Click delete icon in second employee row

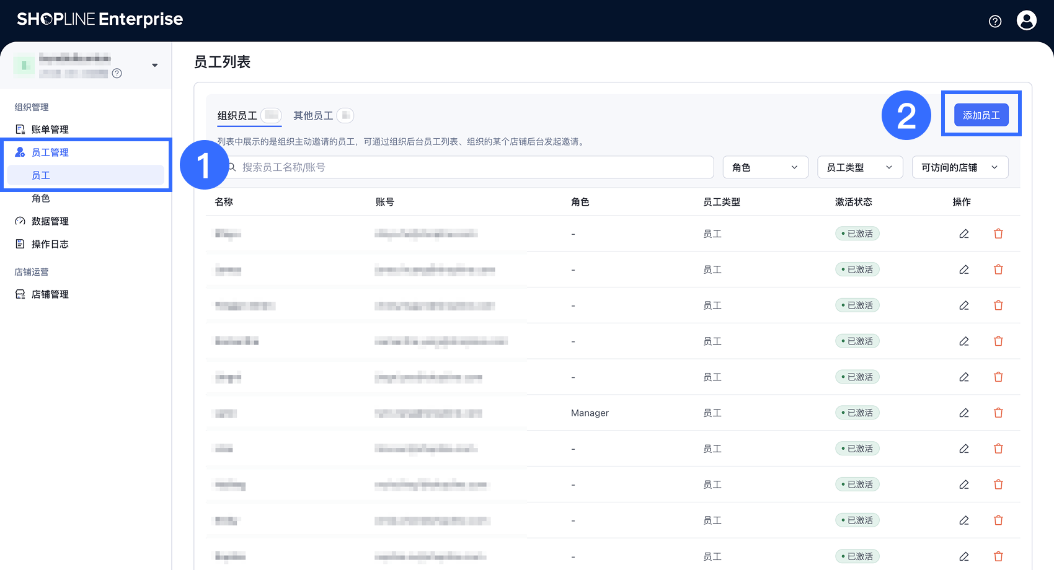pyautogui.click(x=998, y=270)
